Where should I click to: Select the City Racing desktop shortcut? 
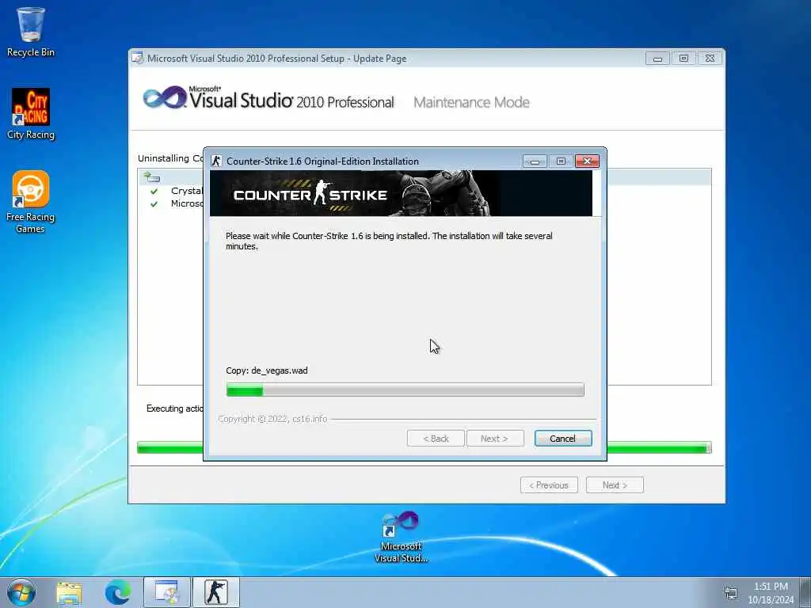[x=31, y=114]
